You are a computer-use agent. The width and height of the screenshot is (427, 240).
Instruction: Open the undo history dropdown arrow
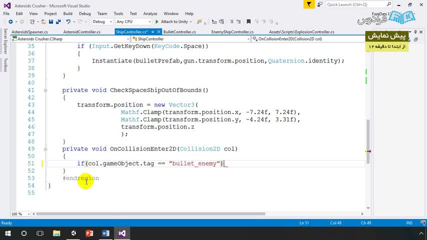[x=74, y=22]
